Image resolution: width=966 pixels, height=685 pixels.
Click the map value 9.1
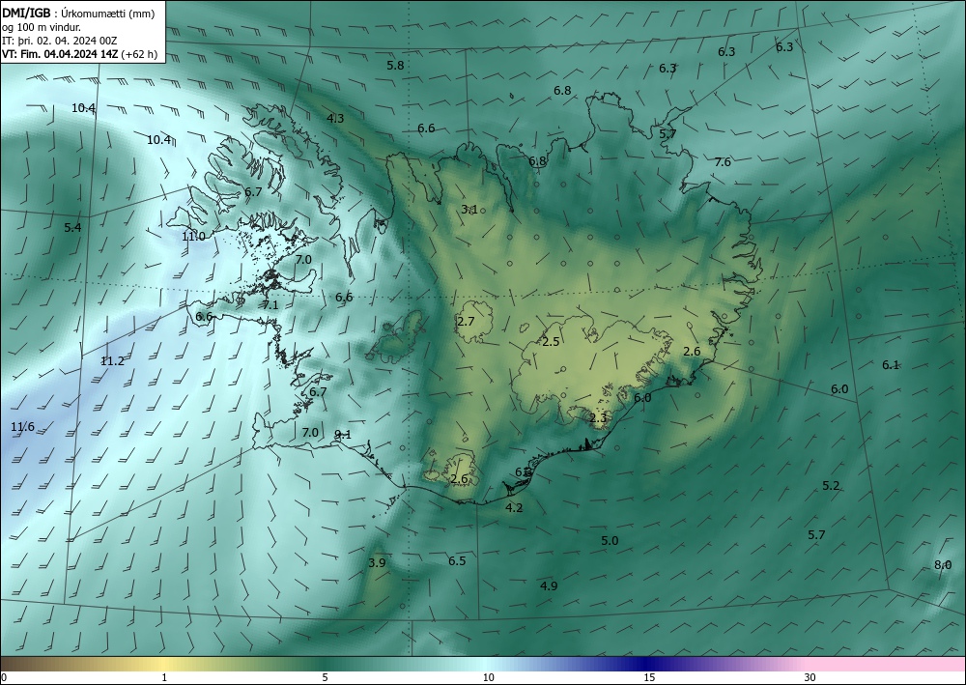[343, 435]
